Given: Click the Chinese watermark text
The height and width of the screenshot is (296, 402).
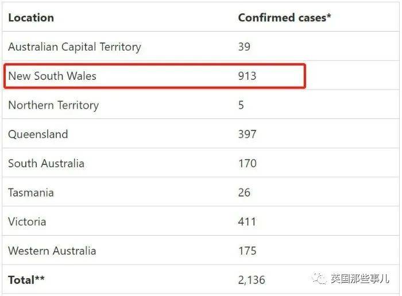Looking at the screenshot, I should coord(360,279).
